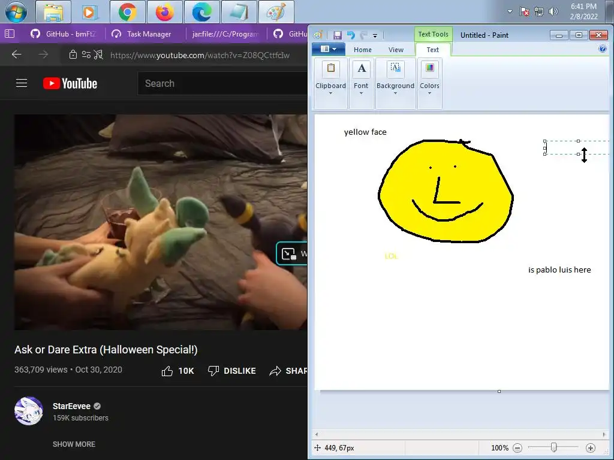Switch to Microsoft Edge on the taskbar

tap(201, 12)
